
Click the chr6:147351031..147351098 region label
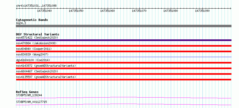click(36, 6)
